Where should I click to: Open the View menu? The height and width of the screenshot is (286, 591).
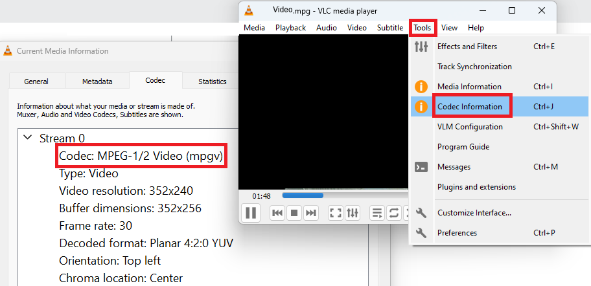[449, 28]
